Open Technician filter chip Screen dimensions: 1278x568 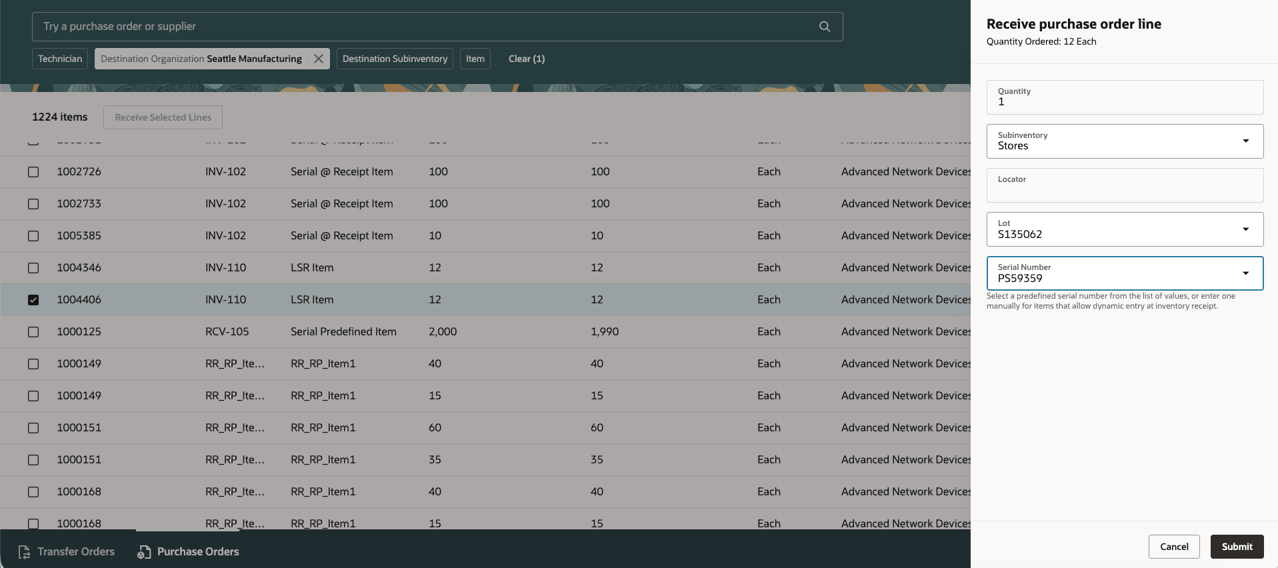tap(60, 59)
